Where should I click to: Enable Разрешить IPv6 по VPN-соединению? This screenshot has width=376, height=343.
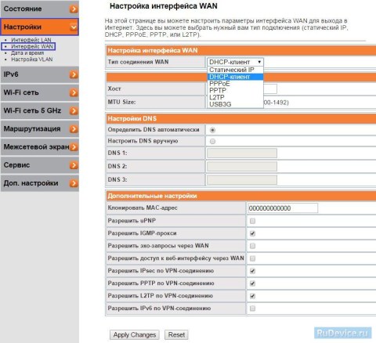pyautogui.click(x=252, y=309)
